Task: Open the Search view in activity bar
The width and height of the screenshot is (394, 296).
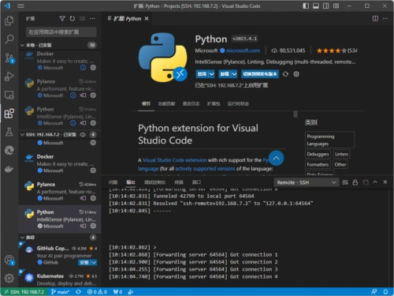Action: (9, 39)
